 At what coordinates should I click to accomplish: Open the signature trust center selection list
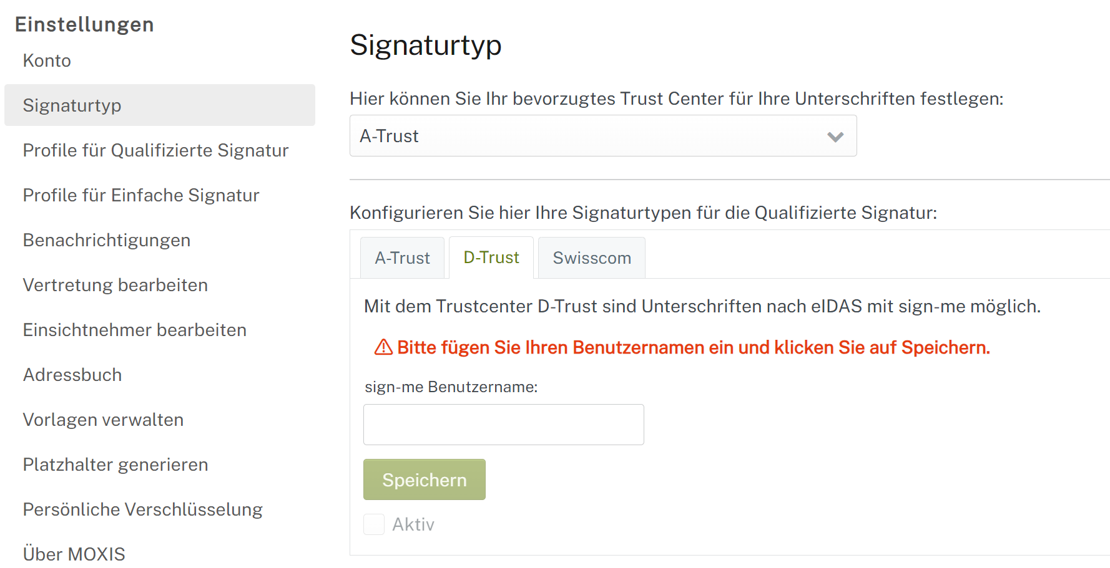(x=602, y=136)
